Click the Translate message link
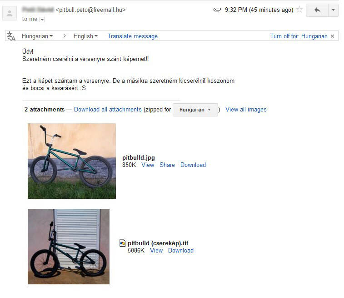This screenshot has width=344, height=298. point(133,36)
